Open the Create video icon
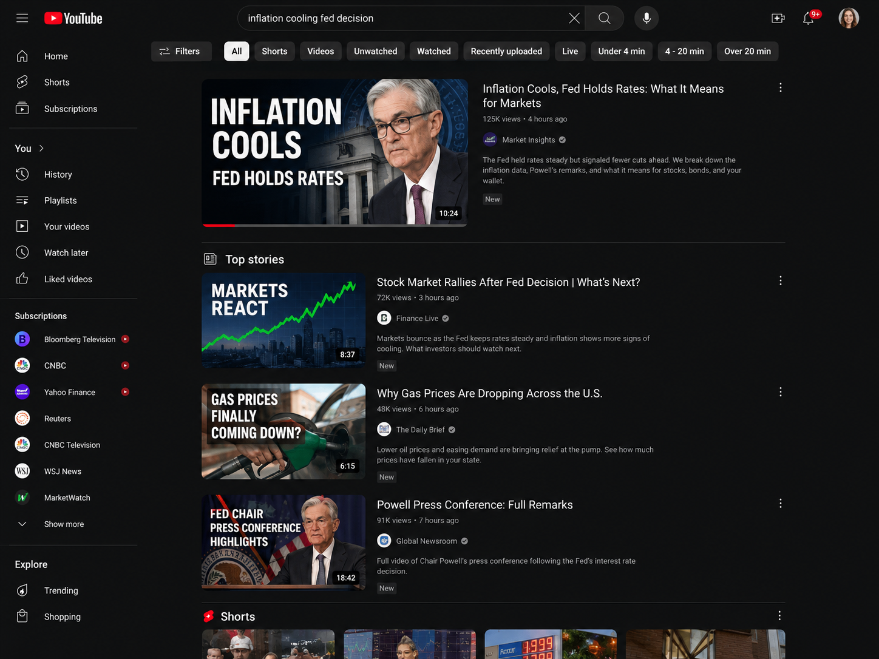 tap(778, 18)
